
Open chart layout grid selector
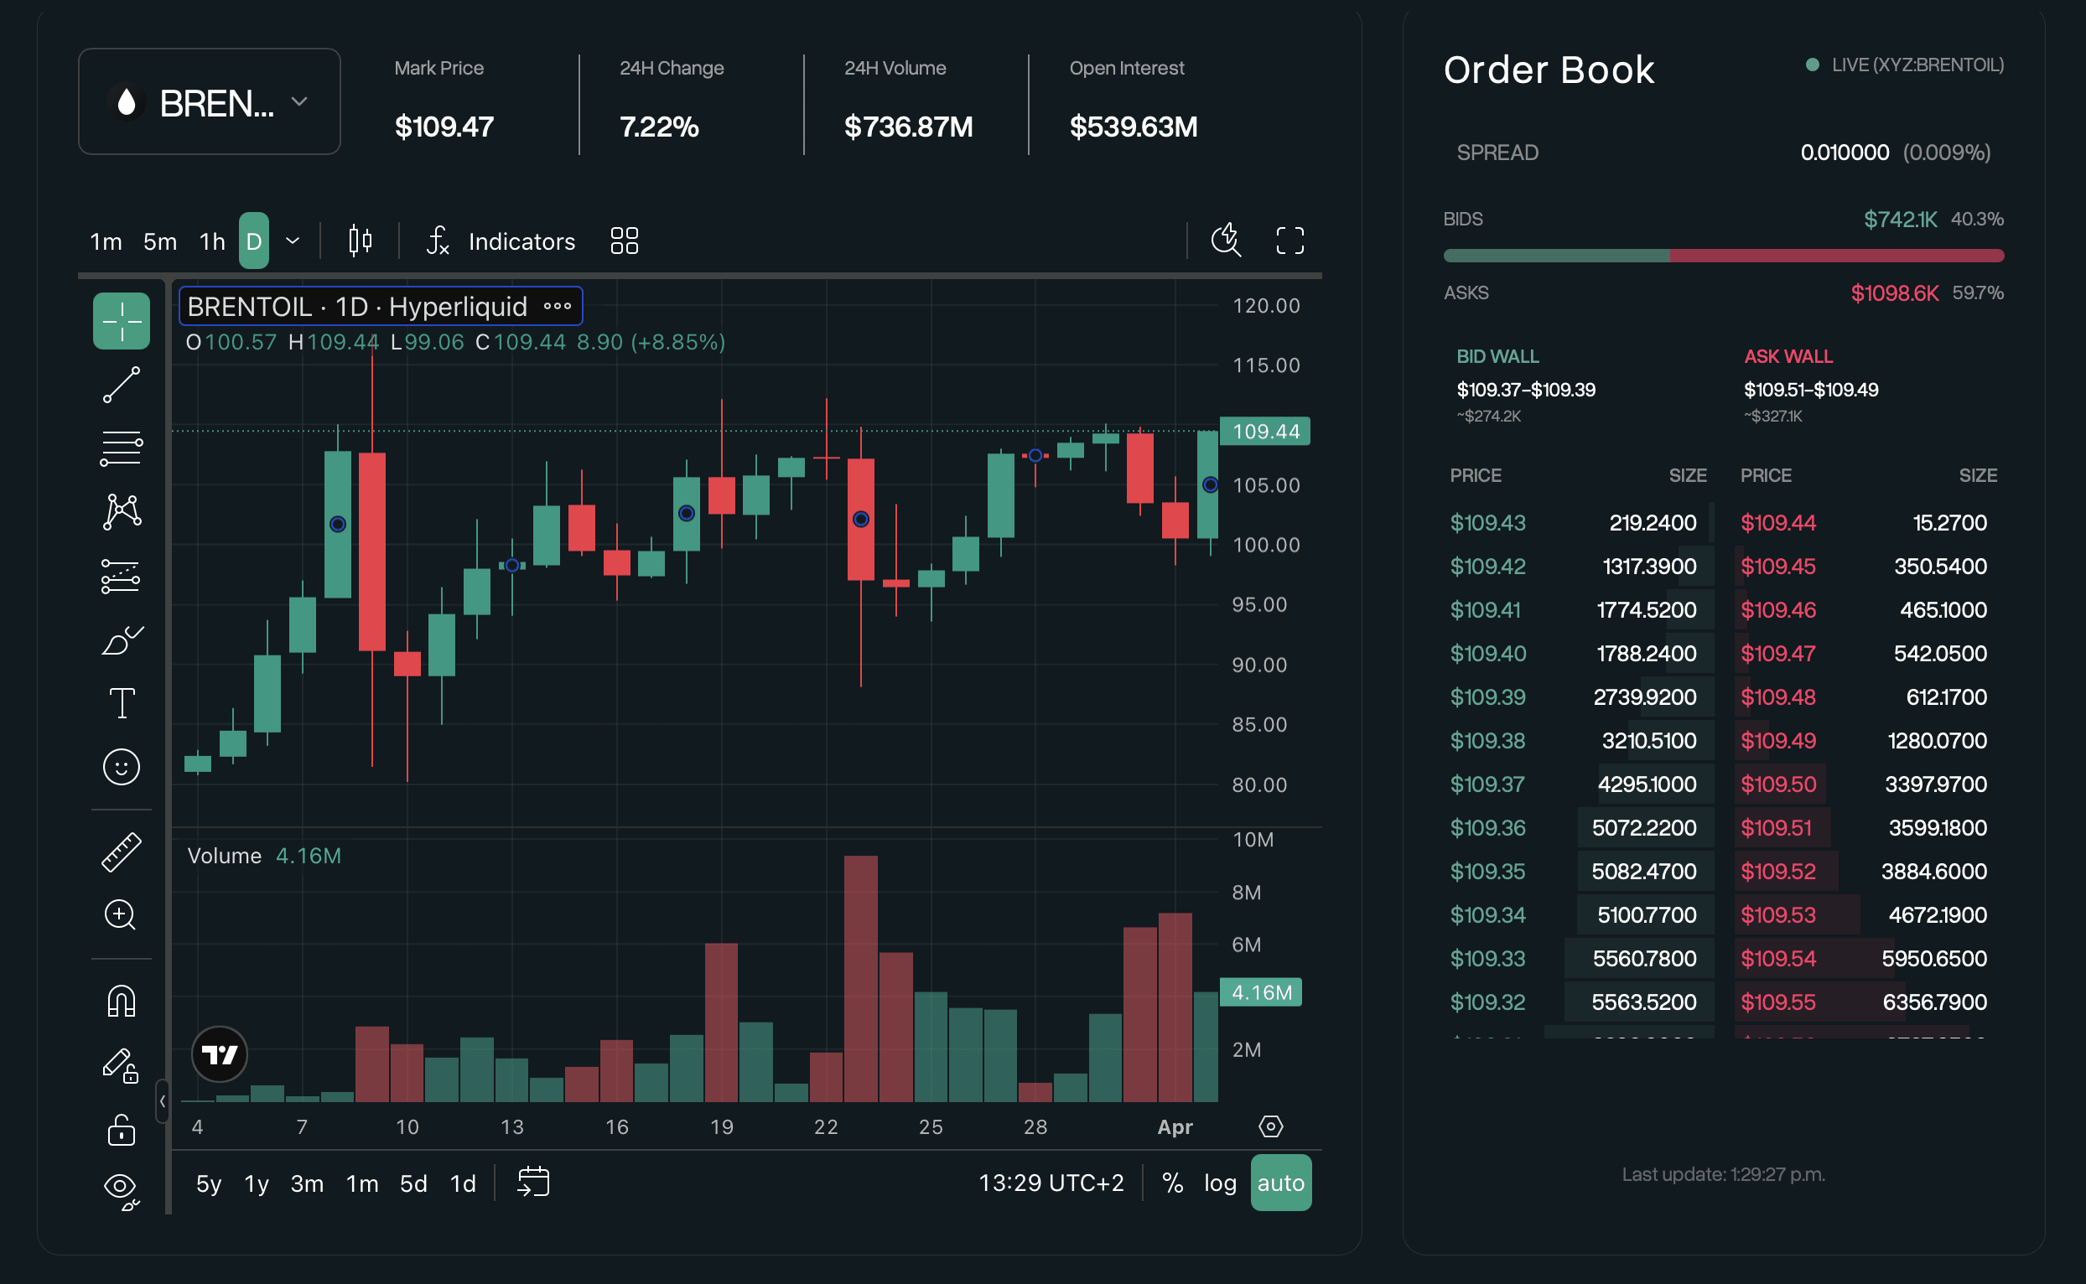625,241
